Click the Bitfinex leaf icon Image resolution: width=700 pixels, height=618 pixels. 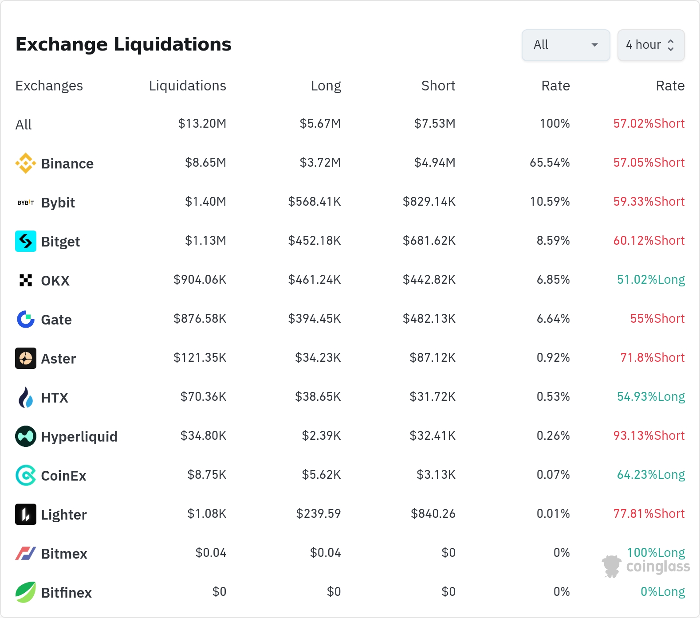[x=26, y=592]
